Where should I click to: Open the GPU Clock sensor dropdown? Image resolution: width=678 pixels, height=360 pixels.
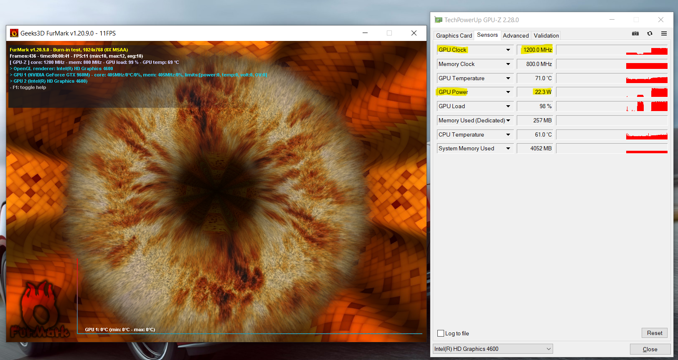coord(508,50)
